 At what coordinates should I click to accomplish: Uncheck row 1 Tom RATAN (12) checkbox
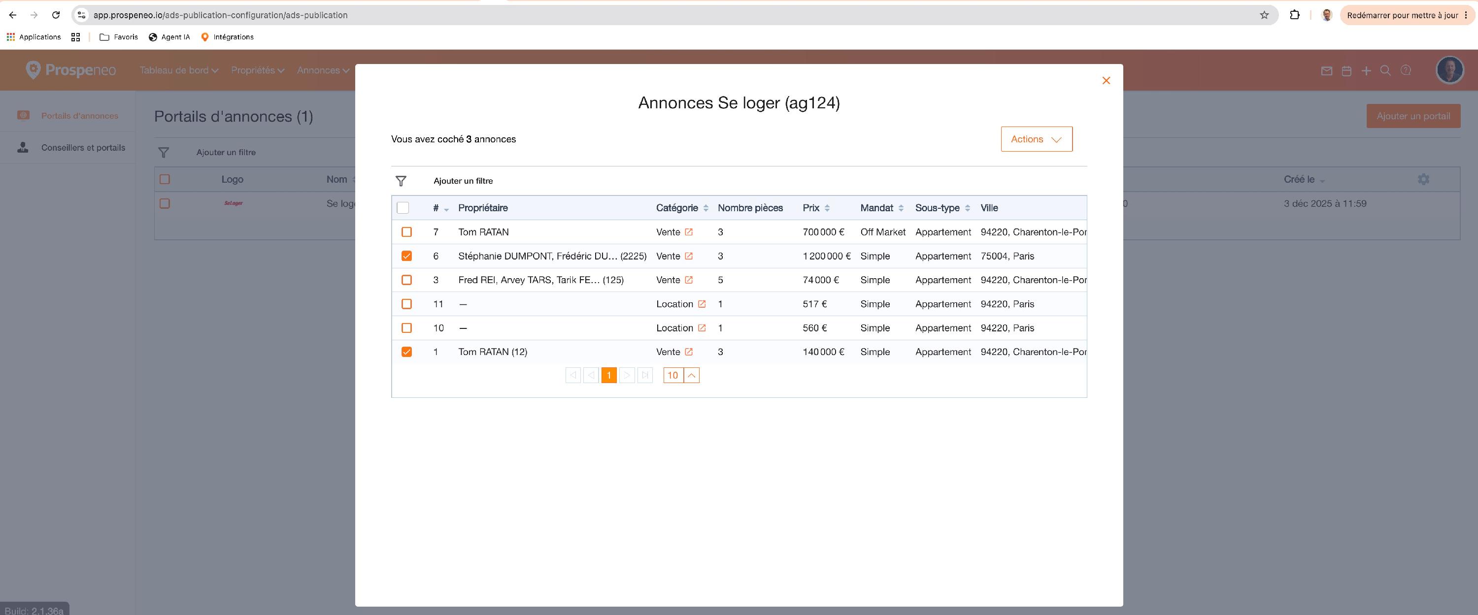pyautogui.click(x=406, y=352)
